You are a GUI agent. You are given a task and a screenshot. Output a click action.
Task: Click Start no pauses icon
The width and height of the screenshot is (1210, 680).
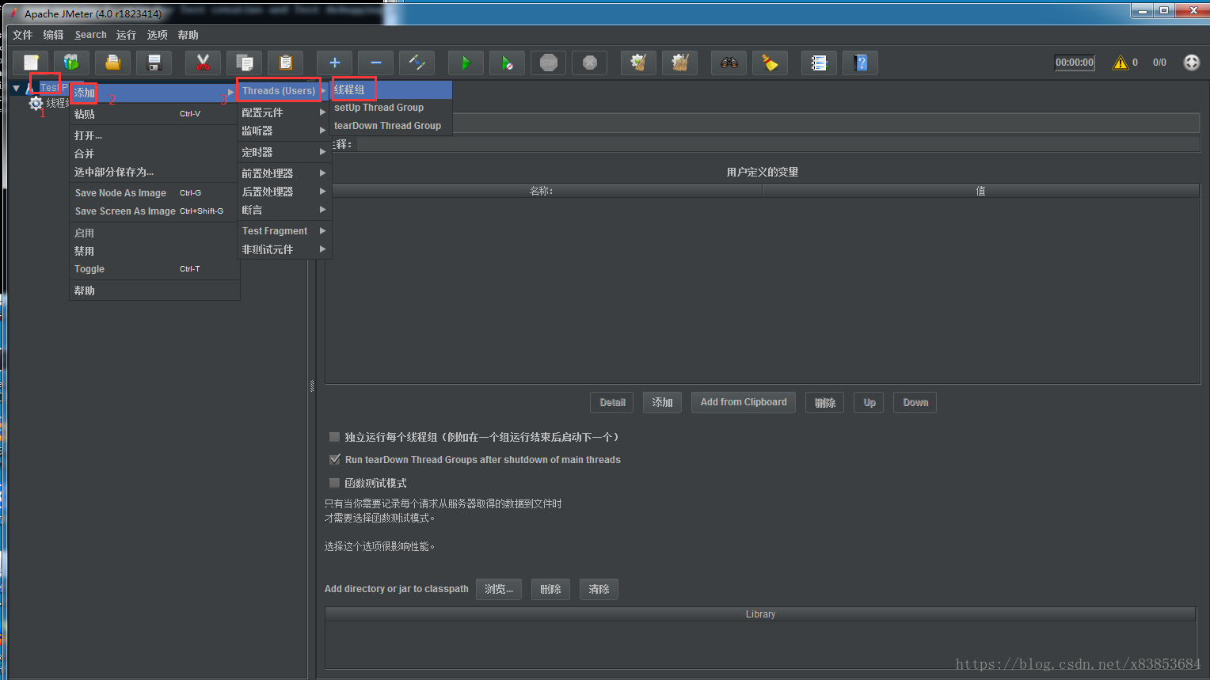[508, 63]
